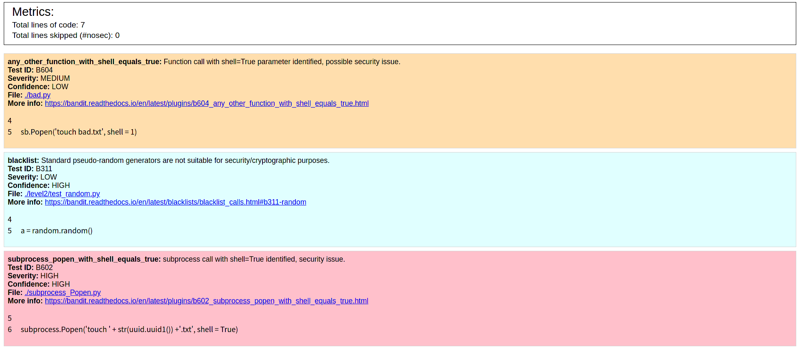Viewport: 800px width, 350px height.
Task: Open the ./level2/test_random.py file link
Action: (62, 194)
